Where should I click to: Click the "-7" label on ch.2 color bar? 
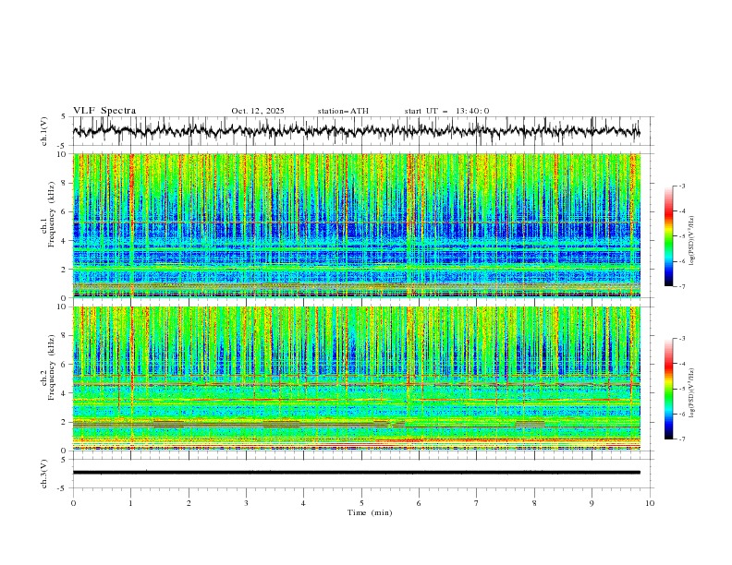pyautogui.click(x=682, y=439)
